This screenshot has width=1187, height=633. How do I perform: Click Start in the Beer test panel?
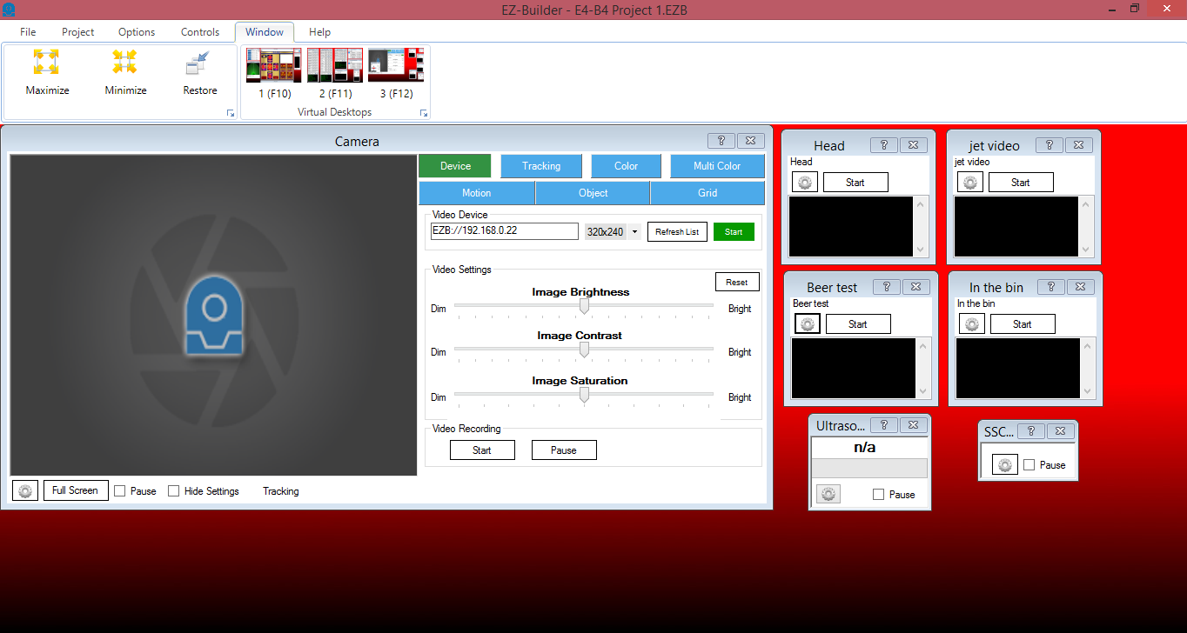[x=858, y=324]
